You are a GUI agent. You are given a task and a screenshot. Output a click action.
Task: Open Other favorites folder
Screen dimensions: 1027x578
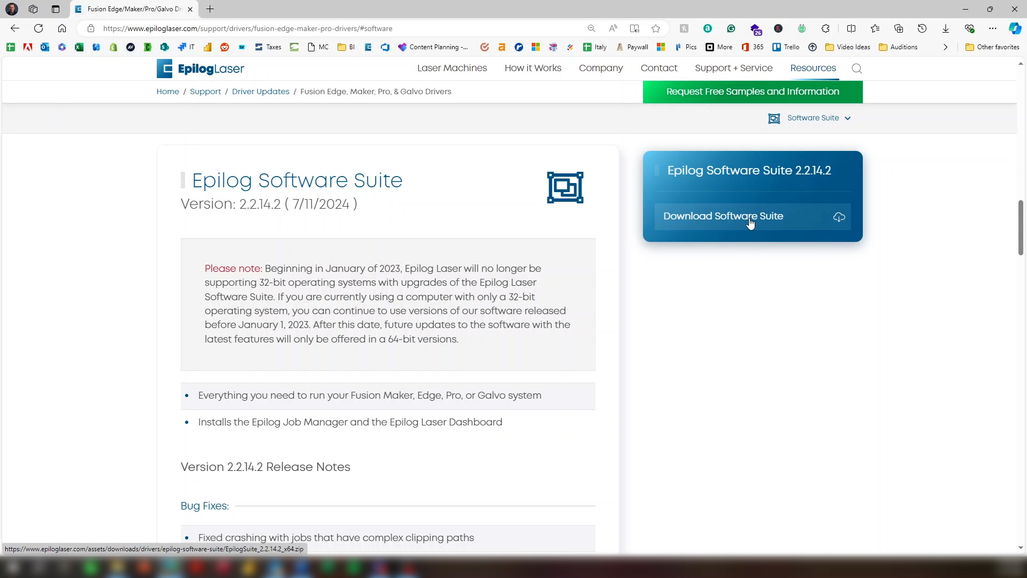click(x=992, y=47)
